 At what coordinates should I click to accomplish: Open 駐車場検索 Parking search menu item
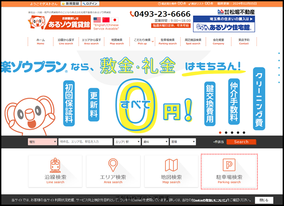click(168, 41)
